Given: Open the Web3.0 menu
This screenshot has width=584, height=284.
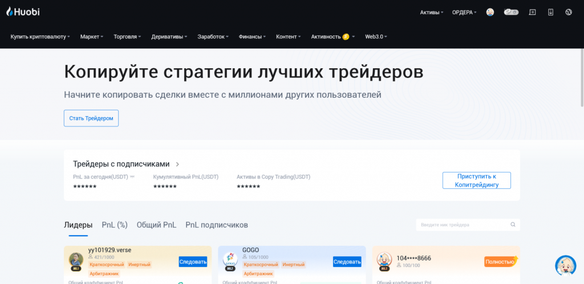Looking at the screenshot, I should (x=376, y=37).
